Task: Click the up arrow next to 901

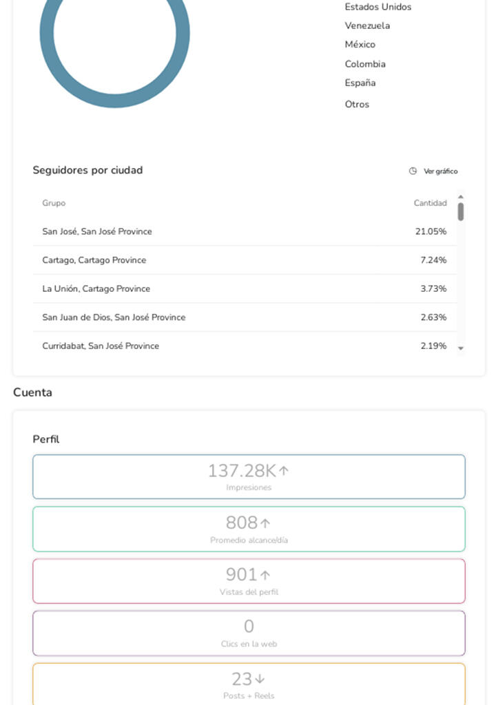Action: coord(265,575)
